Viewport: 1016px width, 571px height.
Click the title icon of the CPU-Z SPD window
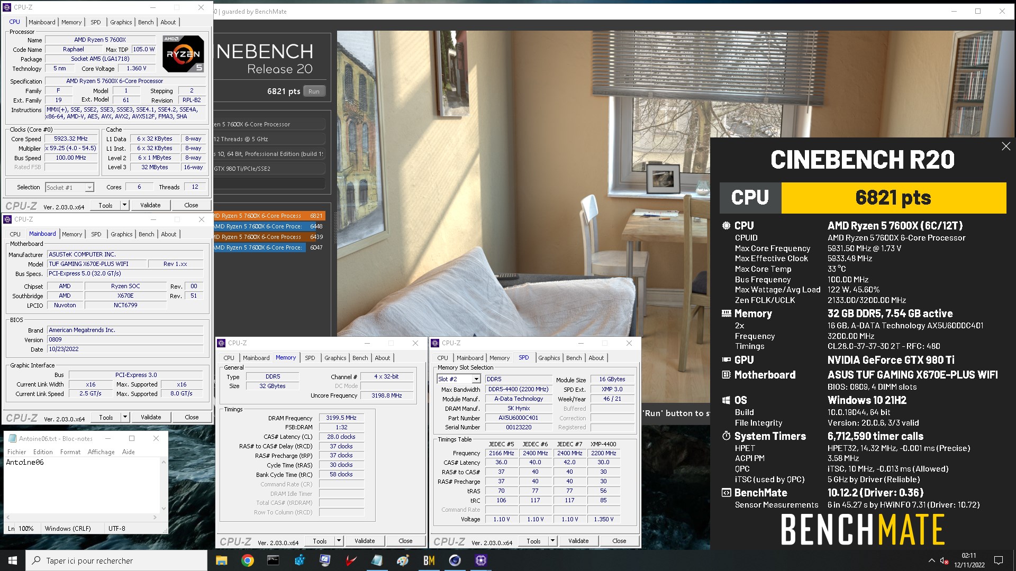(436, 343)
